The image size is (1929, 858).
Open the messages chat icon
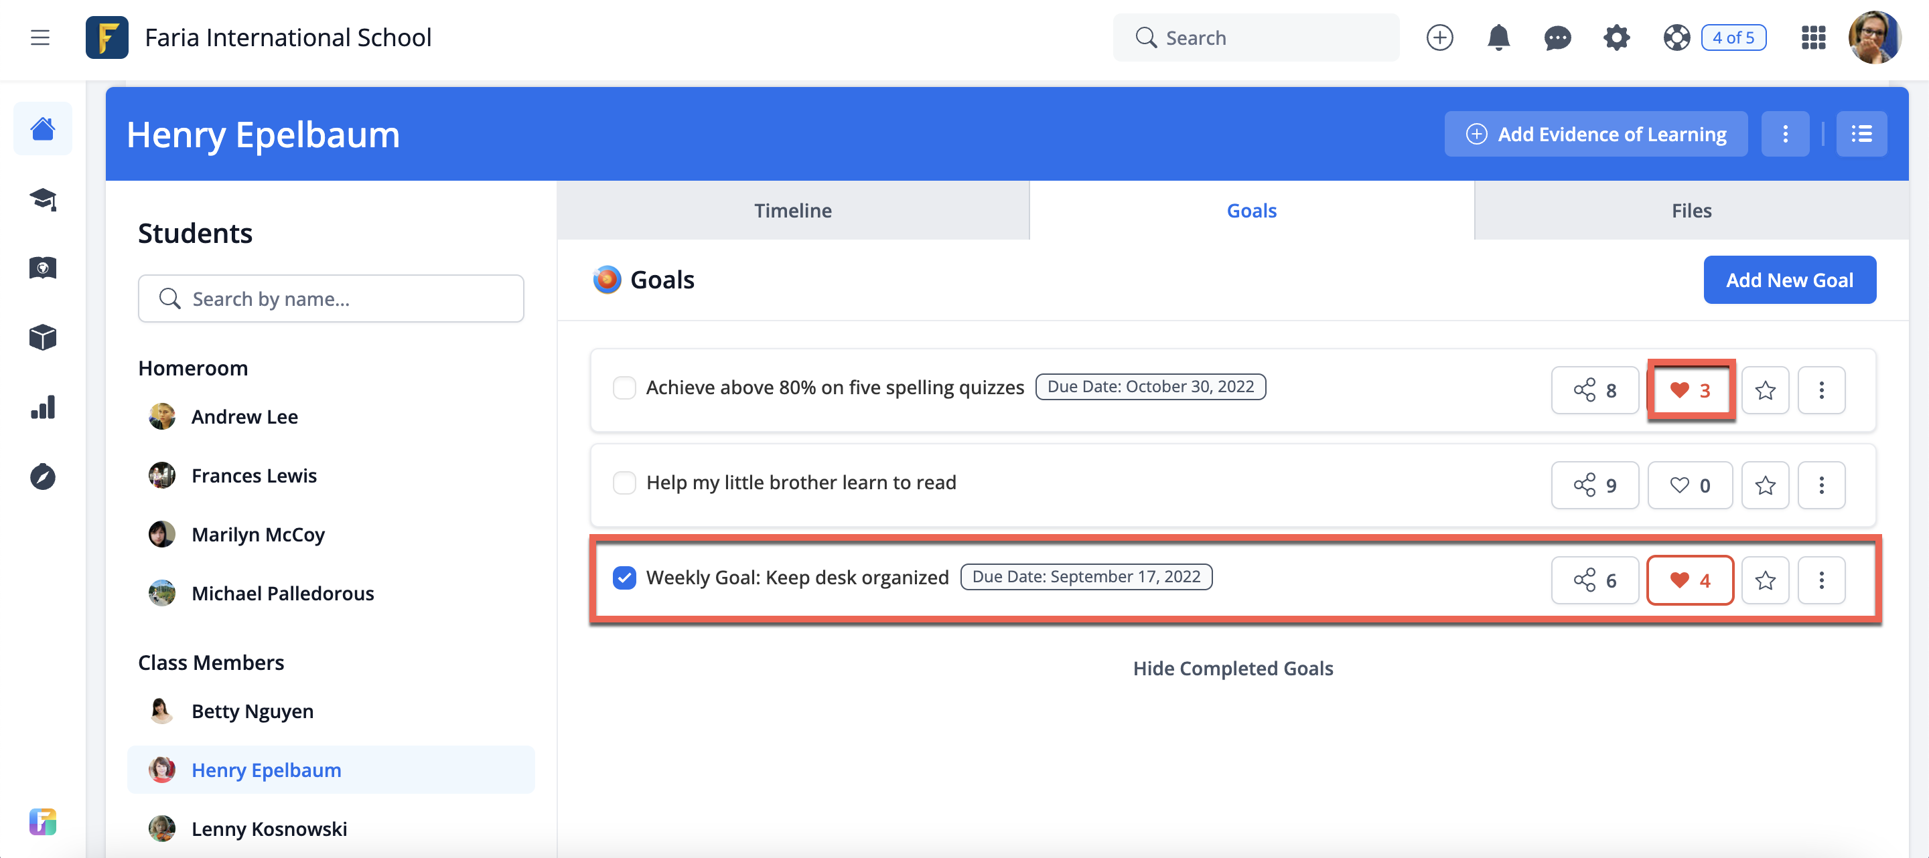point(1557,37)
